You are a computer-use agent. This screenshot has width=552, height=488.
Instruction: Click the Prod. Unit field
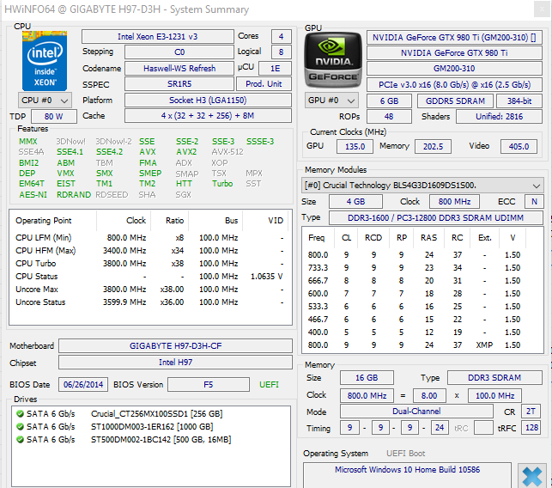[x=264, y=84]
